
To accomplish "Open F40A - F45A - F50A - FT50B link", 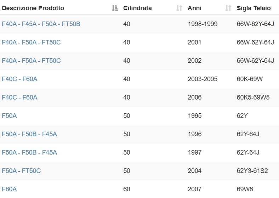I will (x=41, y=24).
